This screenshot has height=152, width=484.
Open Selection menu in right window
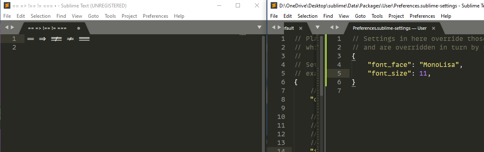[308, 16]
